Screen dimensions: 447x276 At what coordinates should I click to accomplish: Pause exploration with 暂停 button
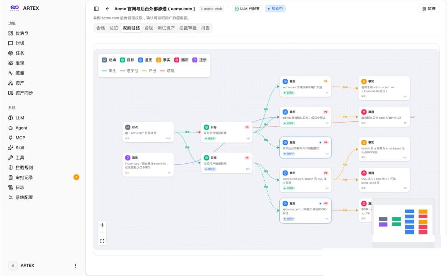point(429,9)
